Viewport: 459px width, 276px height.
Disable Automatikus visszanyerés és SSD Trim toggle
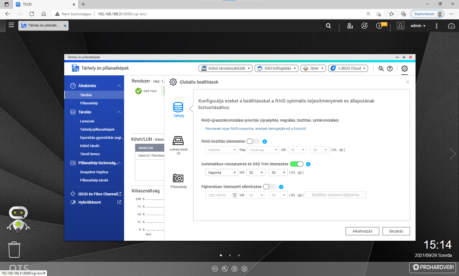coord(297,164)
